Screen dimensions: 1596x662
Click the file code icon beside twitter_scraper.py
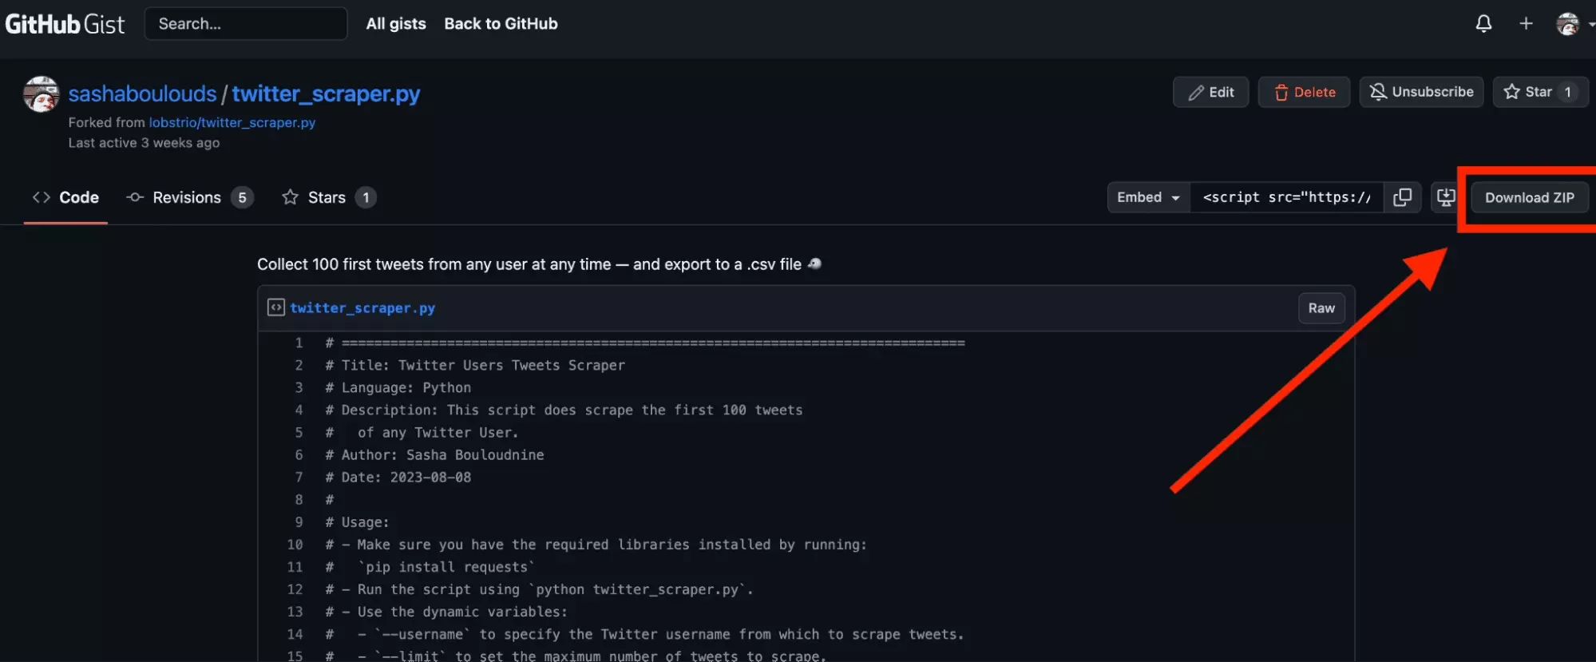(x=276, y=307)
